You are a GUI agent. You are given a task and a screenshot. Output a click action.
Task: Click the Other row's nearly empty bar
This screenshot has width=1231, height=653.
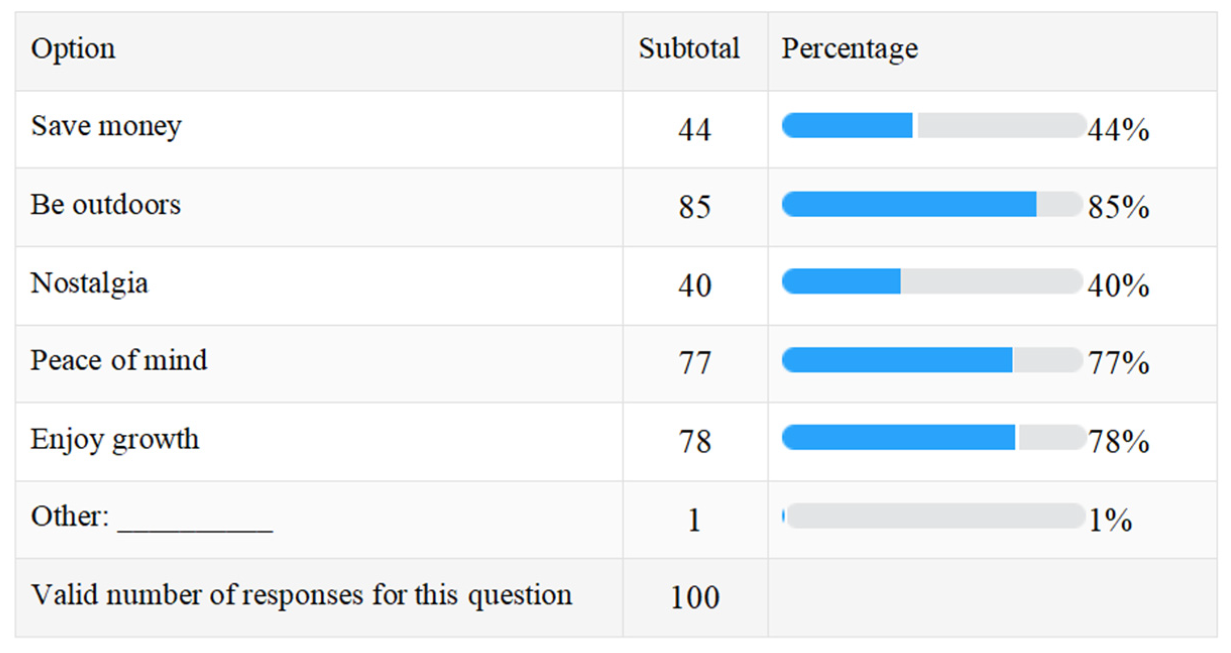pos(934,516)
